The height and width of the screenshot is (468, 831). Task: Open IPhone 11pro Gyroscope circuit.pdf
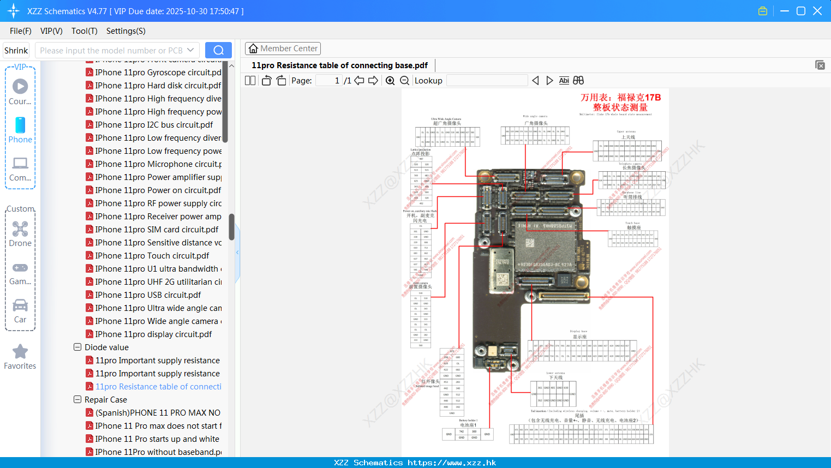(154, 72)
